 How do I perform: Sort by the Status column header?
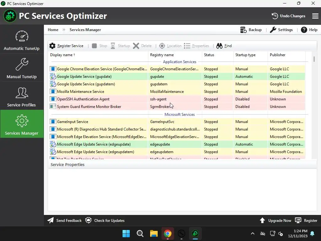[x=218, y=55]
